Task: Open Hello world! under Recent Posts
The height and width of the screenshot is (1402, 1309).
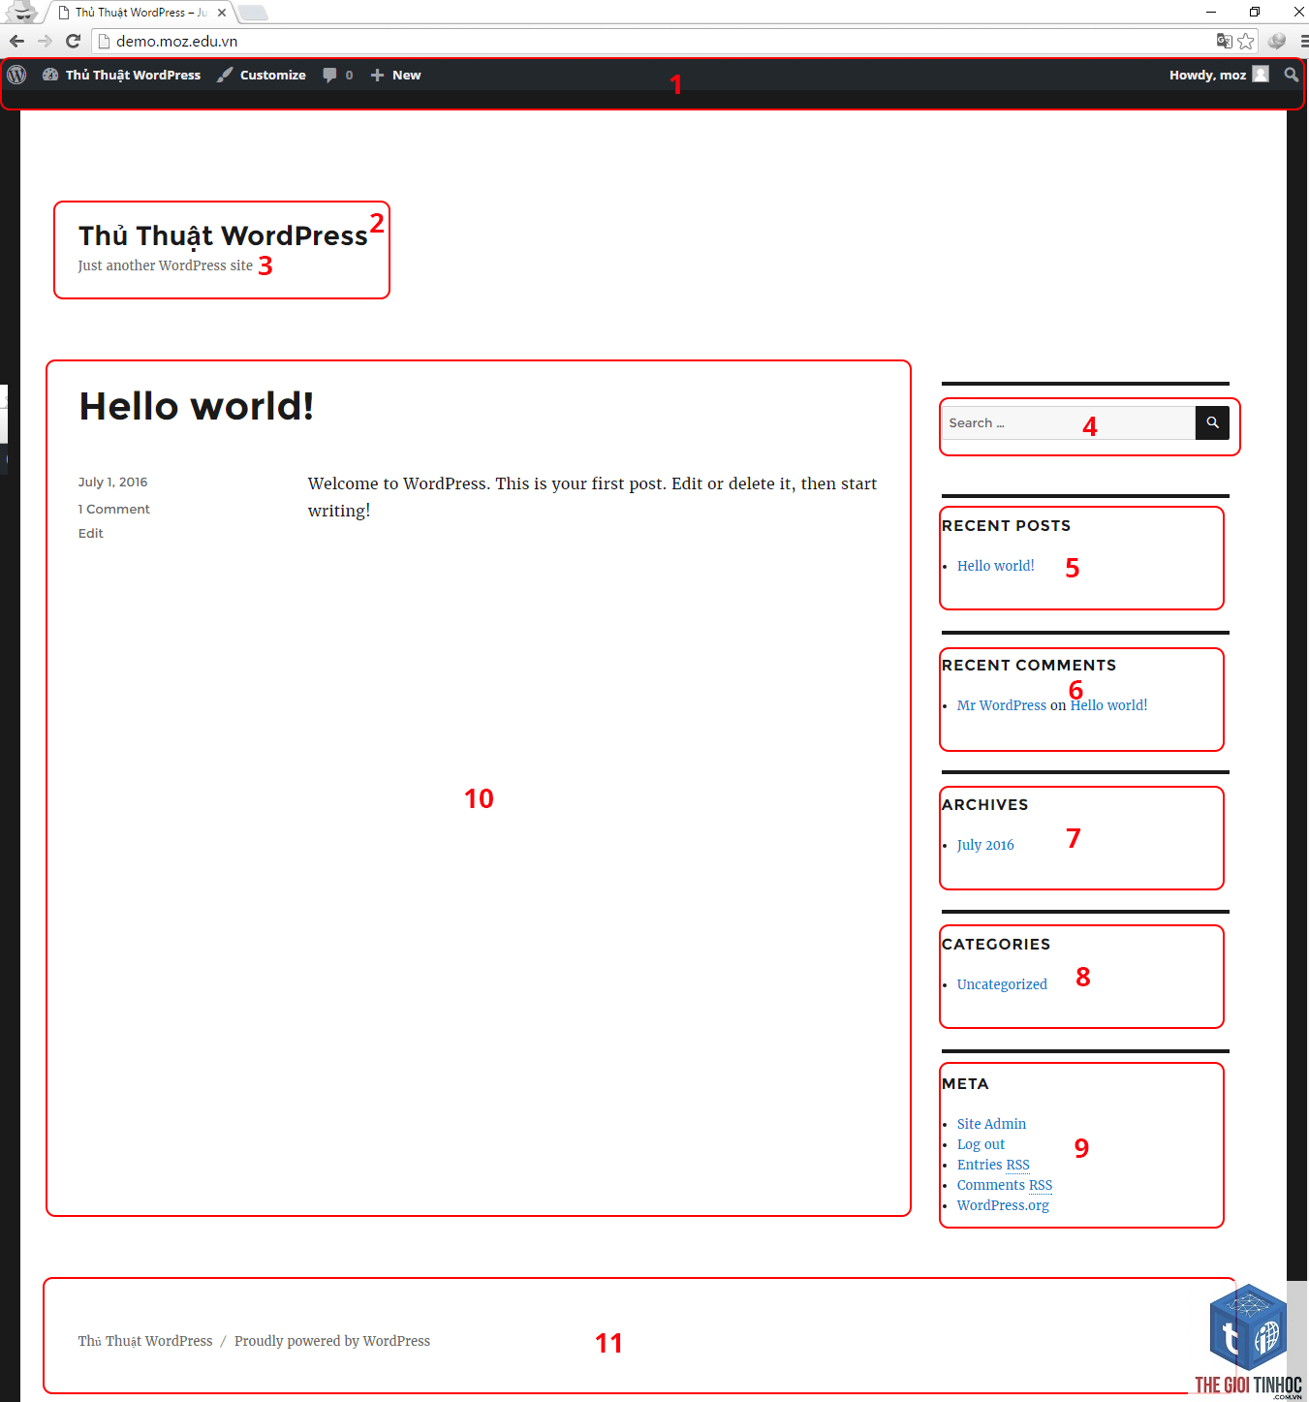Action: coord(995,566)
